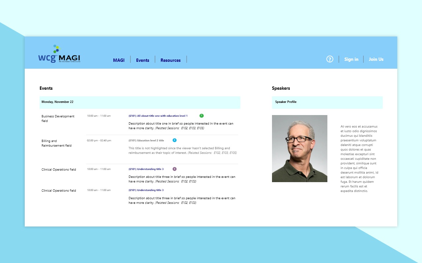
Task: Click the Speaker Profile header
Action: click(327, 102)
